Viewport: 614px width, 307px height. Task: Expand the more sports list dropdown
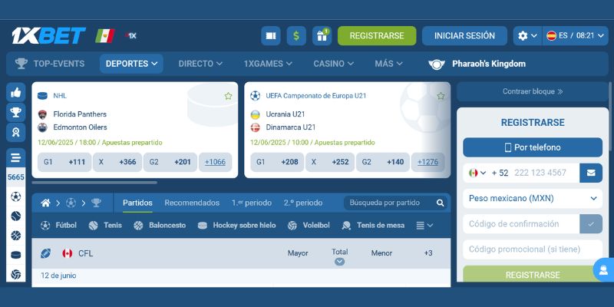424,226
